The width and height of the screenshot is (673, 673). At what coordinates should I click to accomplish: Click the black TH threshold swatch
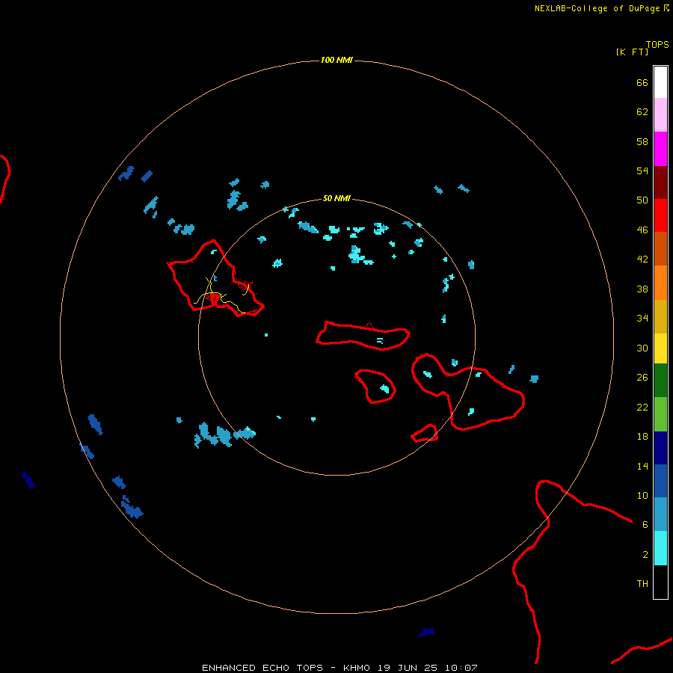click(660, 582)
